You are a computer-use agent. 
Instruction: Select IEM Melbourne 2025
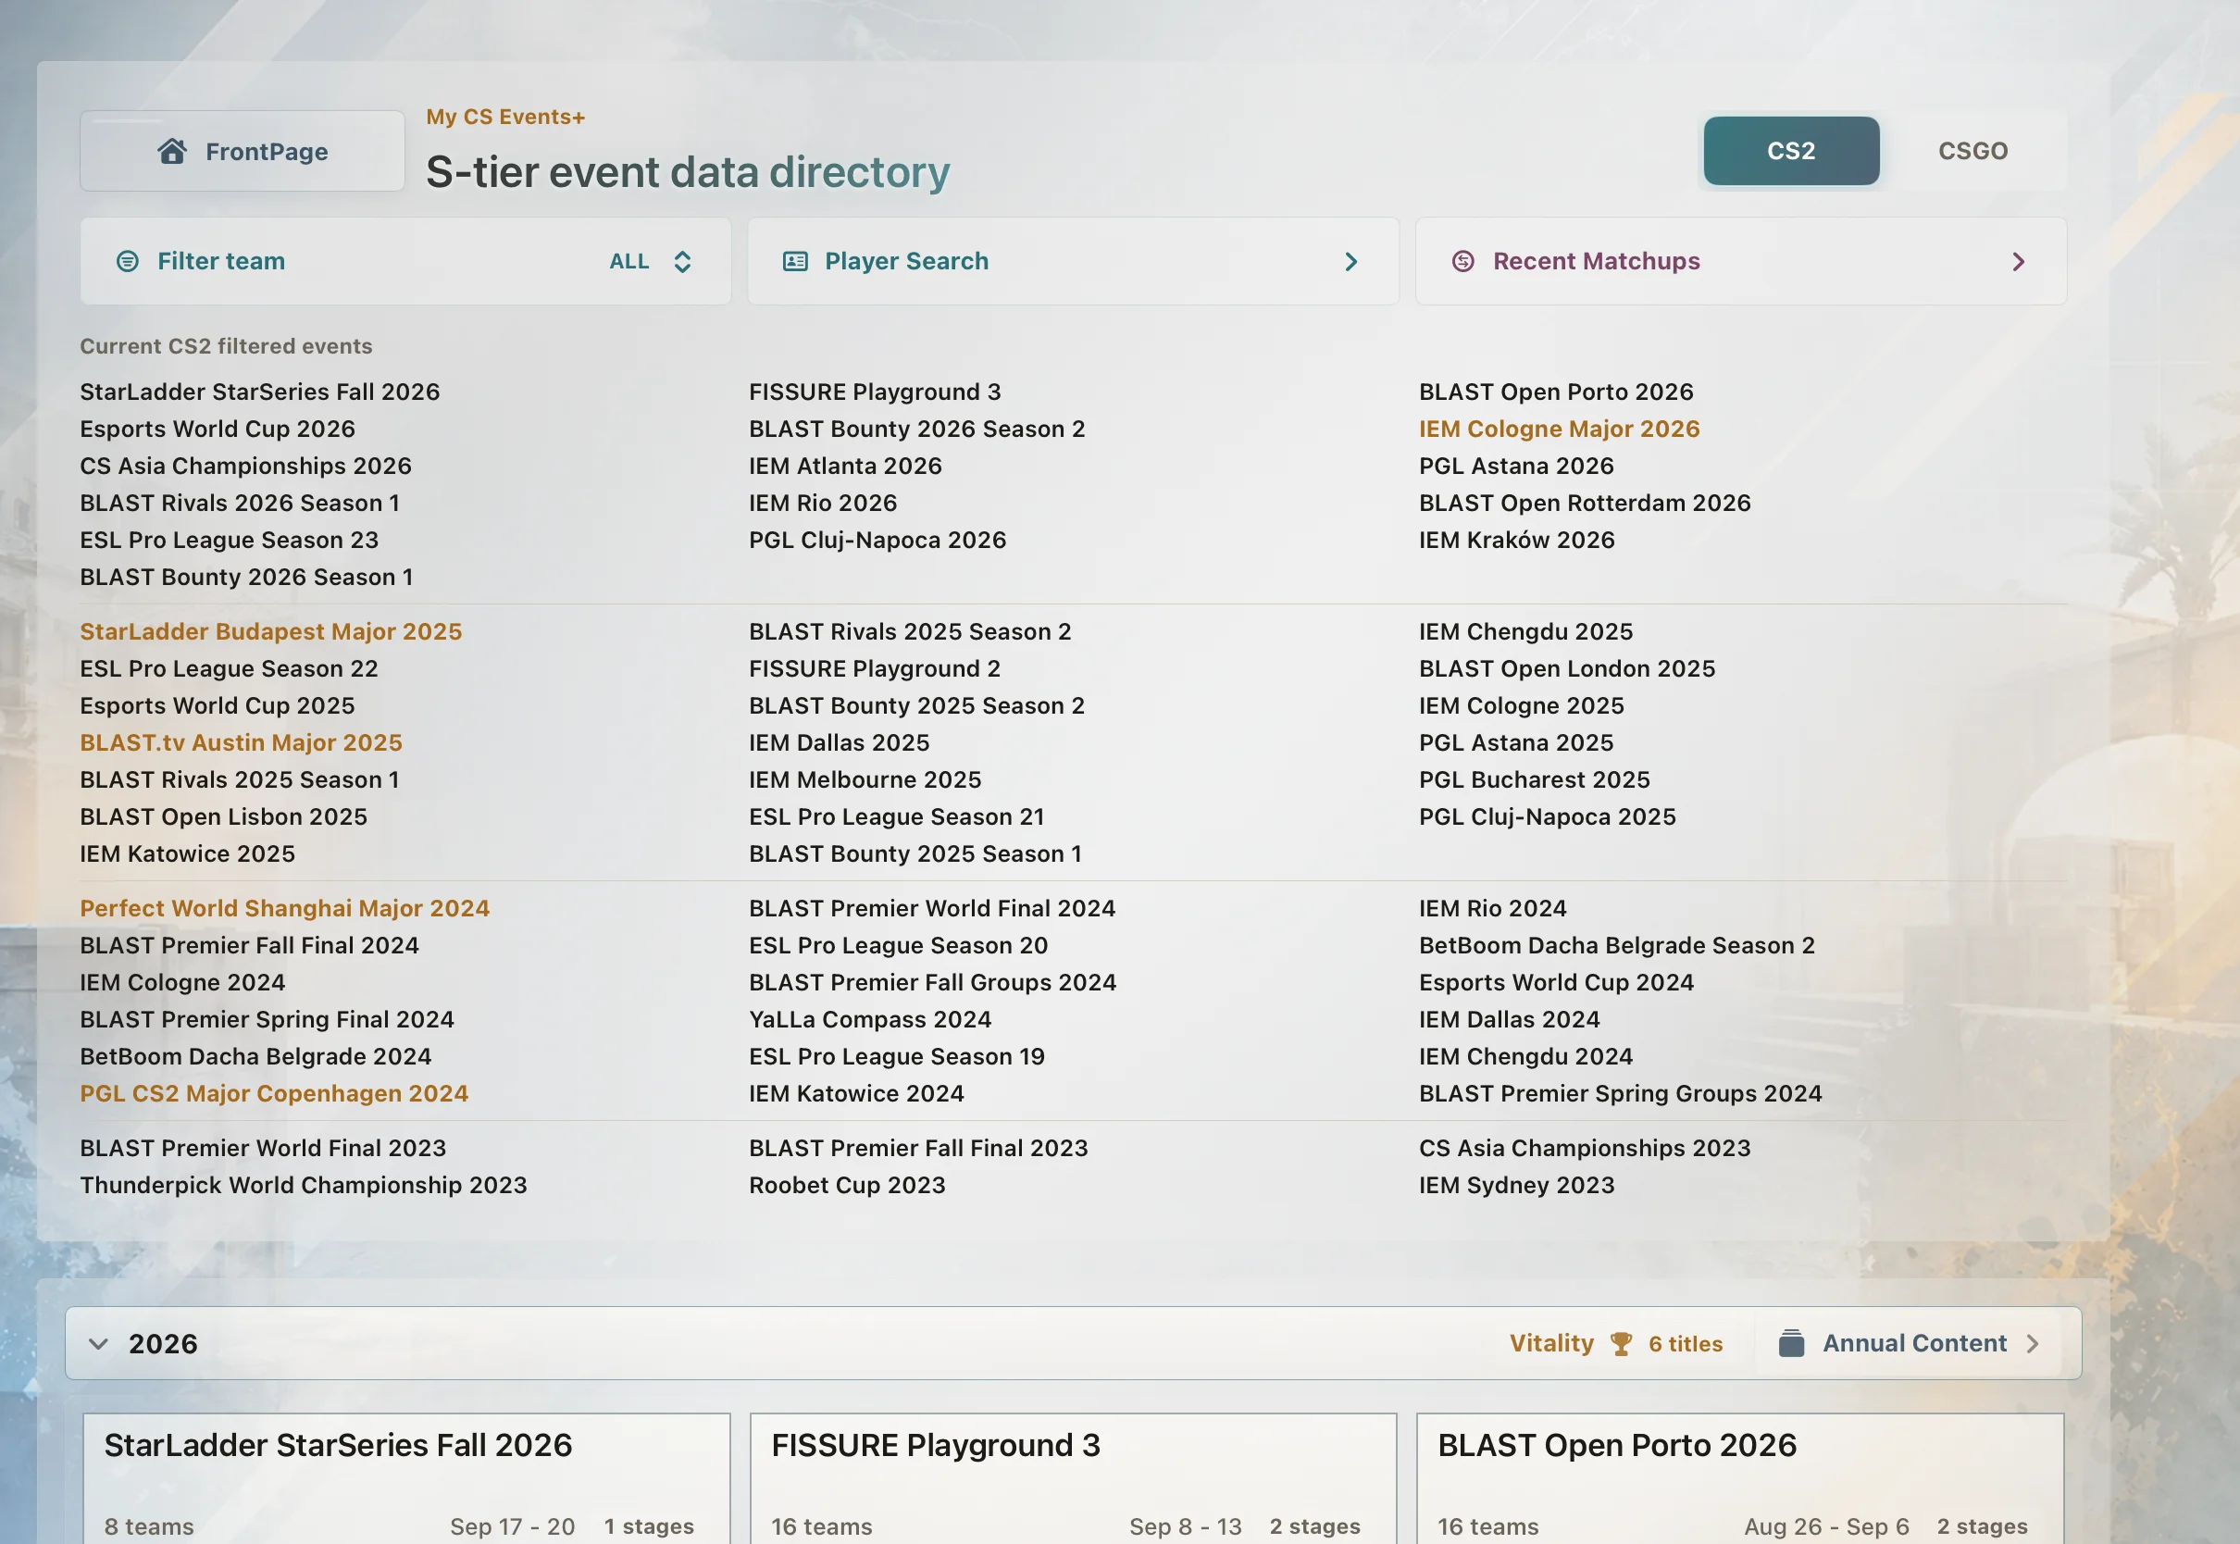pyautogui.click(x=865, y=779)
